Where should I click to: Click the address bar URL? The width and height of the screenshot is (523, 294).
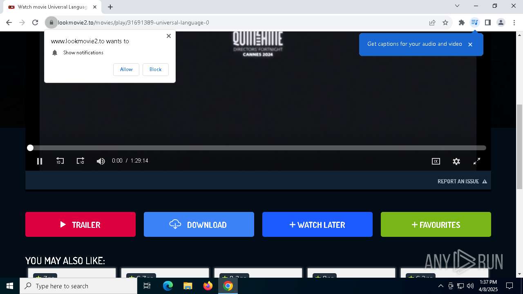(x=134, y=22)
